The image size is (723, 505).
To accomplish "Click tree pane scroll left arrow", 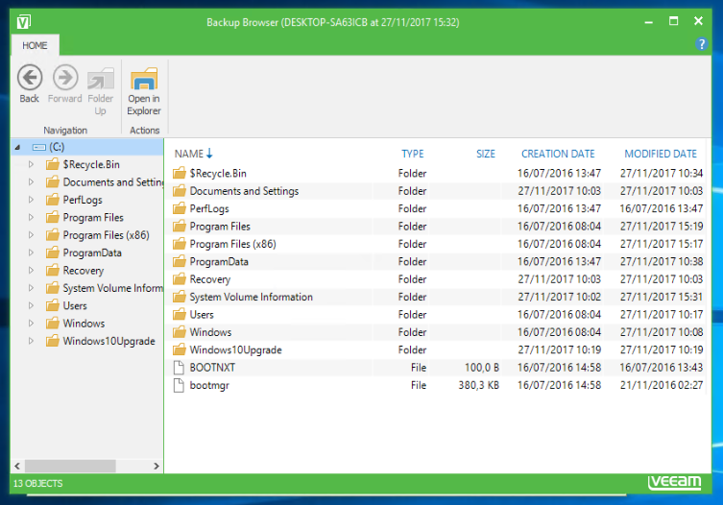I will [17, 466].
